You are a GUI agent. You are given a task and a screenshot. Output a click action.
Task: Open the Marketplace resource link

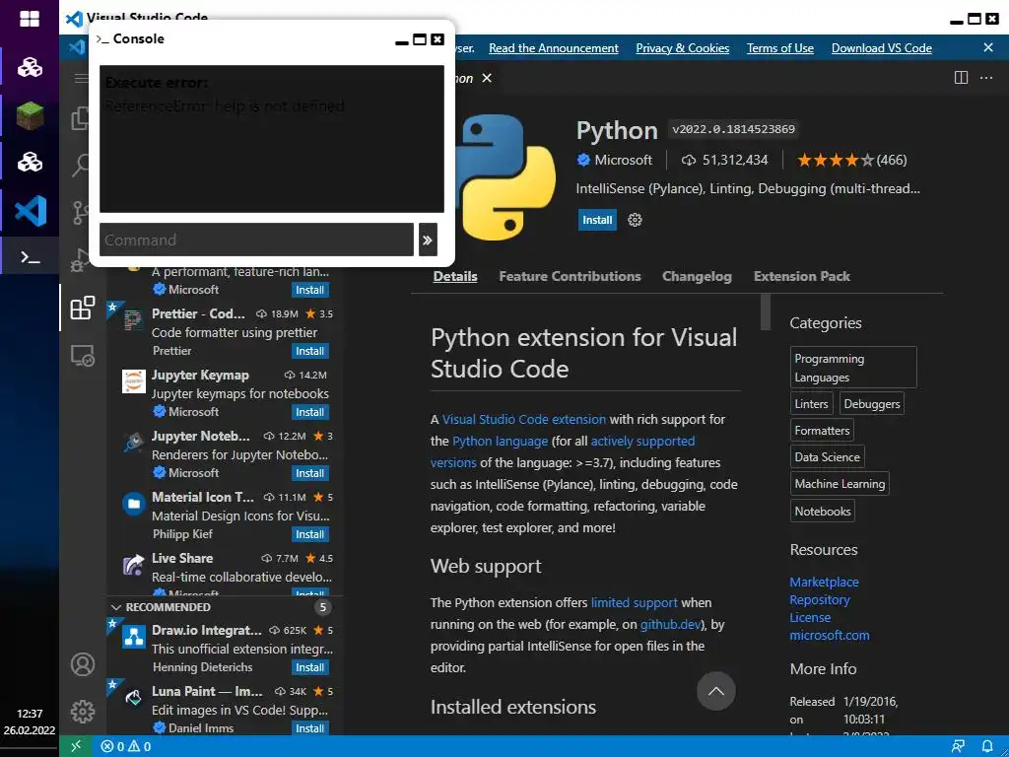point(824,582)
